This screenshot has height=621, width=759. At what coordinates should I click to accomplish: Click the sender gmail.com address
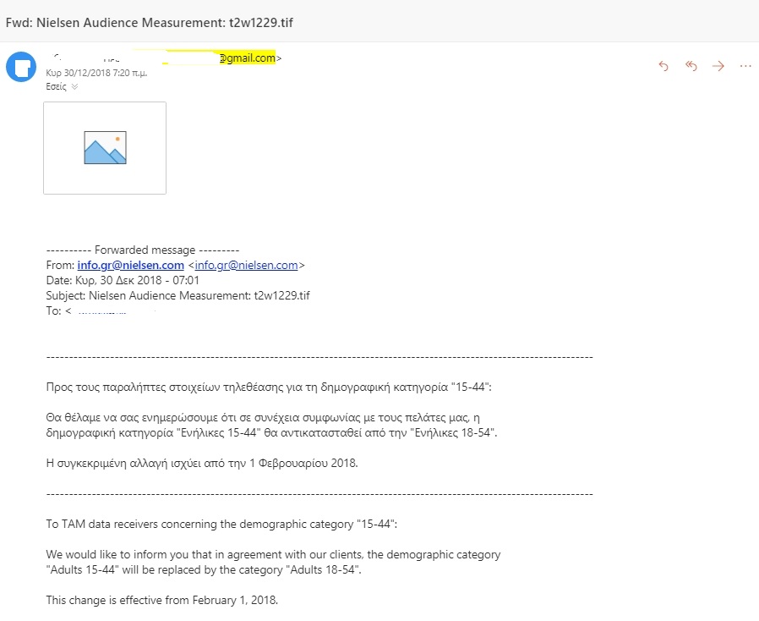coord(248,58)
